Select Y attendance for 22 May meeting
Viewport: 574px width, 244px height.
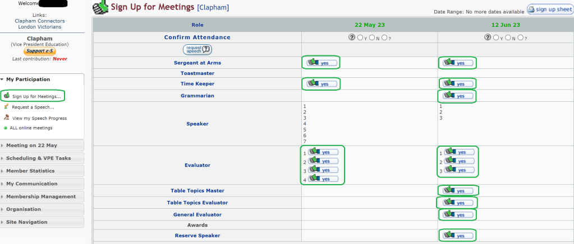(360, 37)
